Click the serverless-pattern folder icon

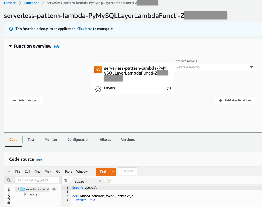pos(22,189)
